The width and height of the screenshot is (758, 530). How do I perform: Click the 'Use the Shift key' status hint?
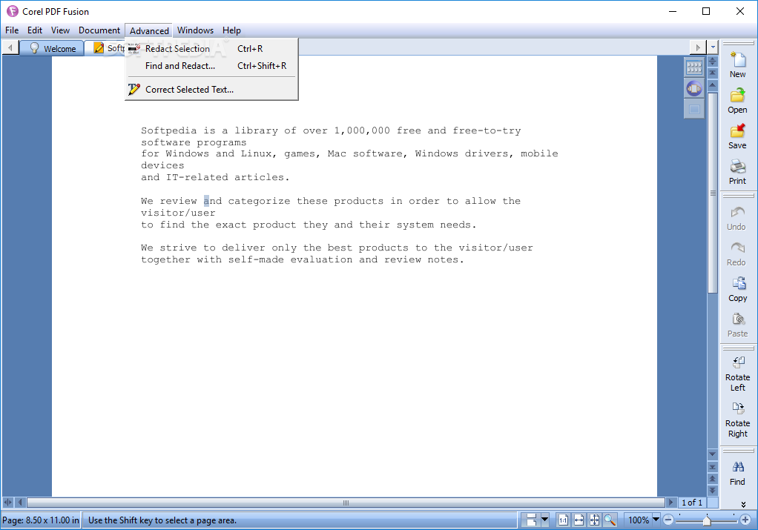(x=162, y=520)
